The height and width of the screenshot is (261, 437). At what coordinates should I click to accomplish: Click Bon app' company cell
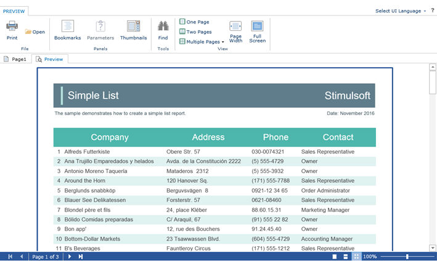pos(75,229)
